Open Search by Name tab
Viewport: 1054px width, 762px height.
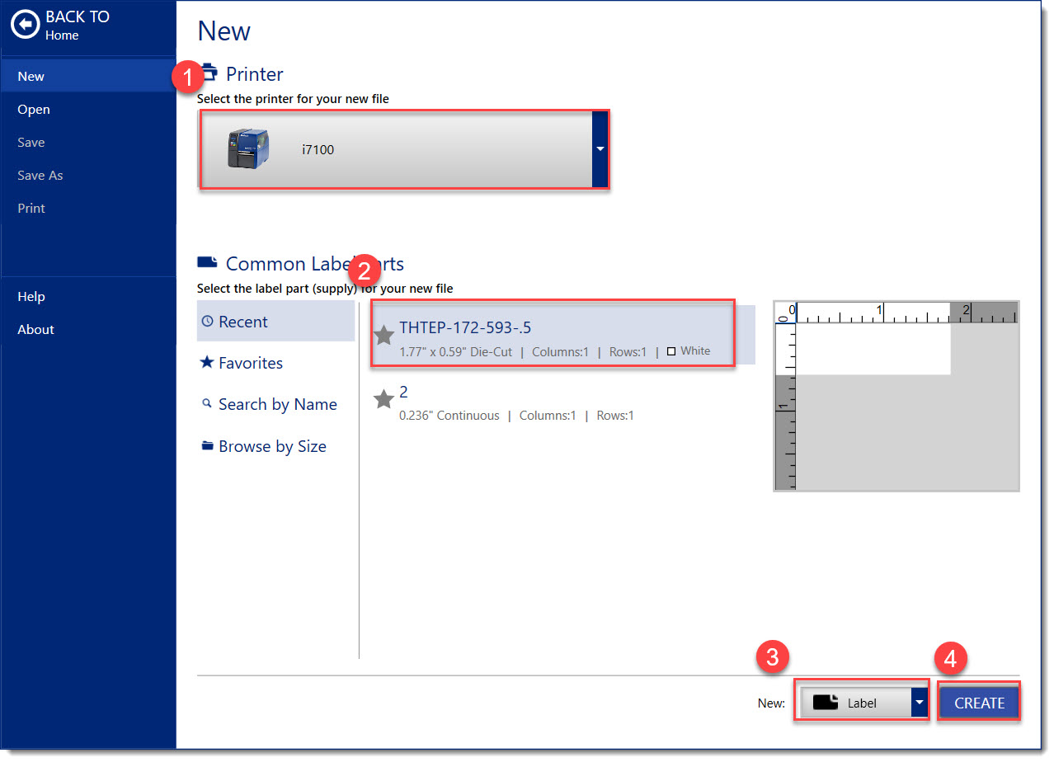pyautogui.click(x=275, y=404)
